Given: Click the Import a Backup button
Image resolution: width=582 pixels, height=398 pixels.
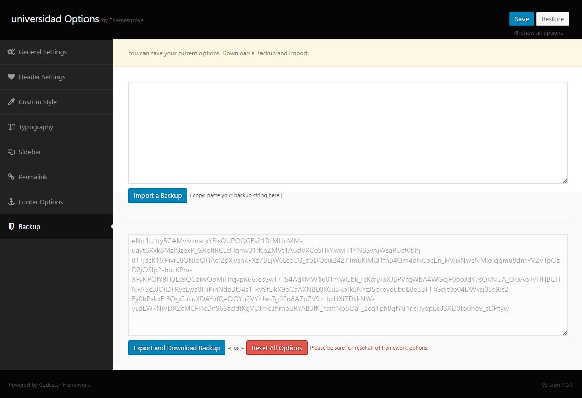Looking at the screenshot, I should [x=158, y=196].
